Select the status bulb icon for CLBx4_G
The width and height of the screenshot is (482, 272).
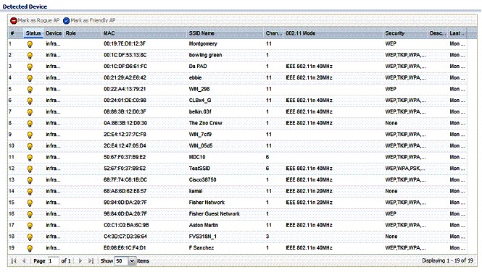coord(30,101)
